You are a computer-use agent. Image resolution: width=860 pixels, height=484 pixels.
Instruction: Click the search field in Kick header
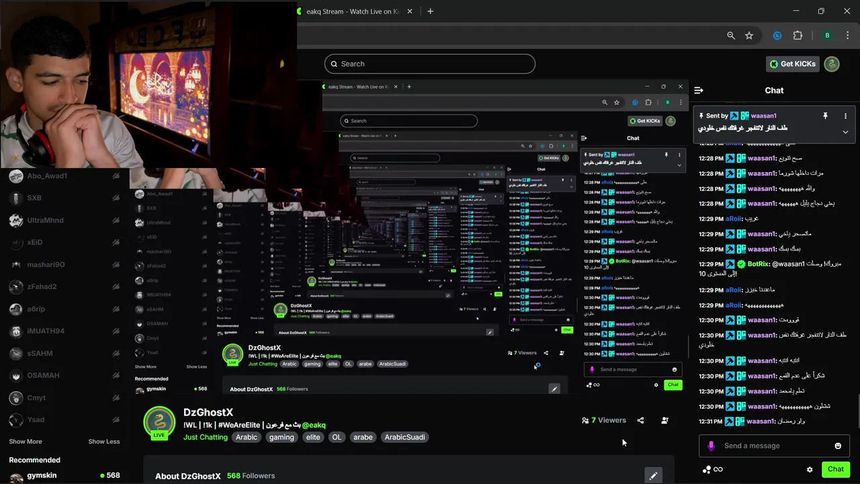click(x=430, y=64)
